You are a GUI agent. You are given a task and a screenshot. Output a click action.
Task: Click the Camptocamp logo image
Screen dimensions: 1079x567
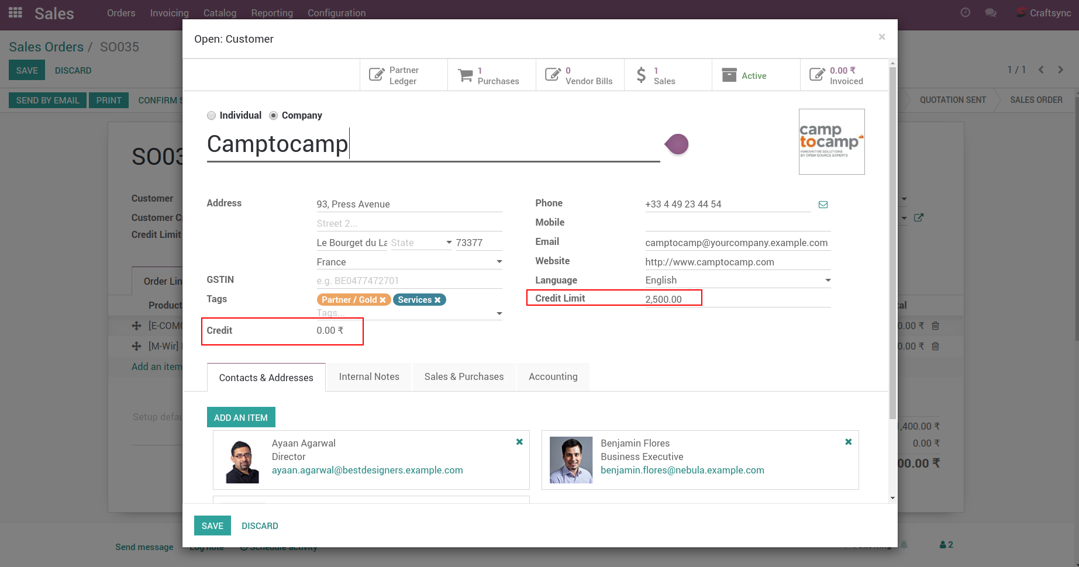(x=831, y=141)
